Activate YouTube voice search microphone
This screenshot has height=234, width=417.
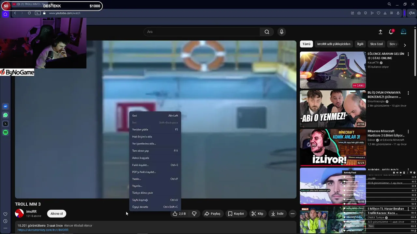point(282,32)
